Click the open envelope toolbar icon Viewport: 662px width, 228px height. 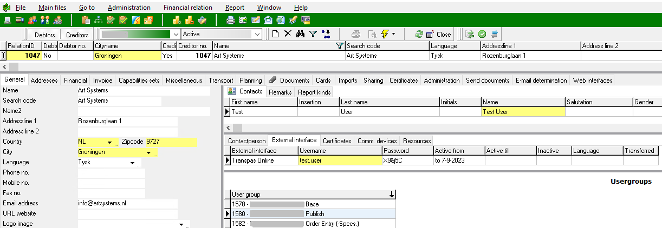(268, 20)
